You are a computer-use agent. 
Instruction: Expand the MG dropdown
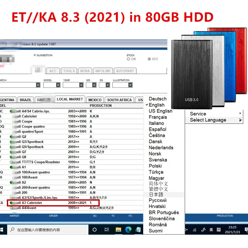[94, 85]
